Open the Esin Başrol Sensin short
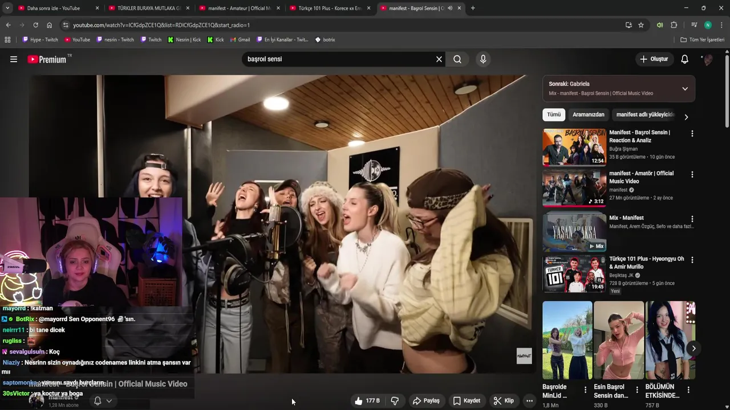 click(x=619, y=341)
